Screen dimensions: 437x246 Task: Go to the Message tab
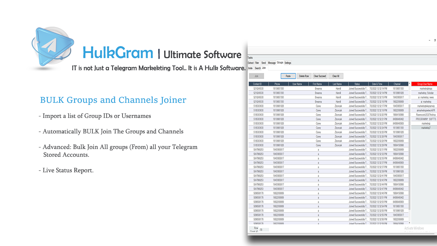pos(272,63)
